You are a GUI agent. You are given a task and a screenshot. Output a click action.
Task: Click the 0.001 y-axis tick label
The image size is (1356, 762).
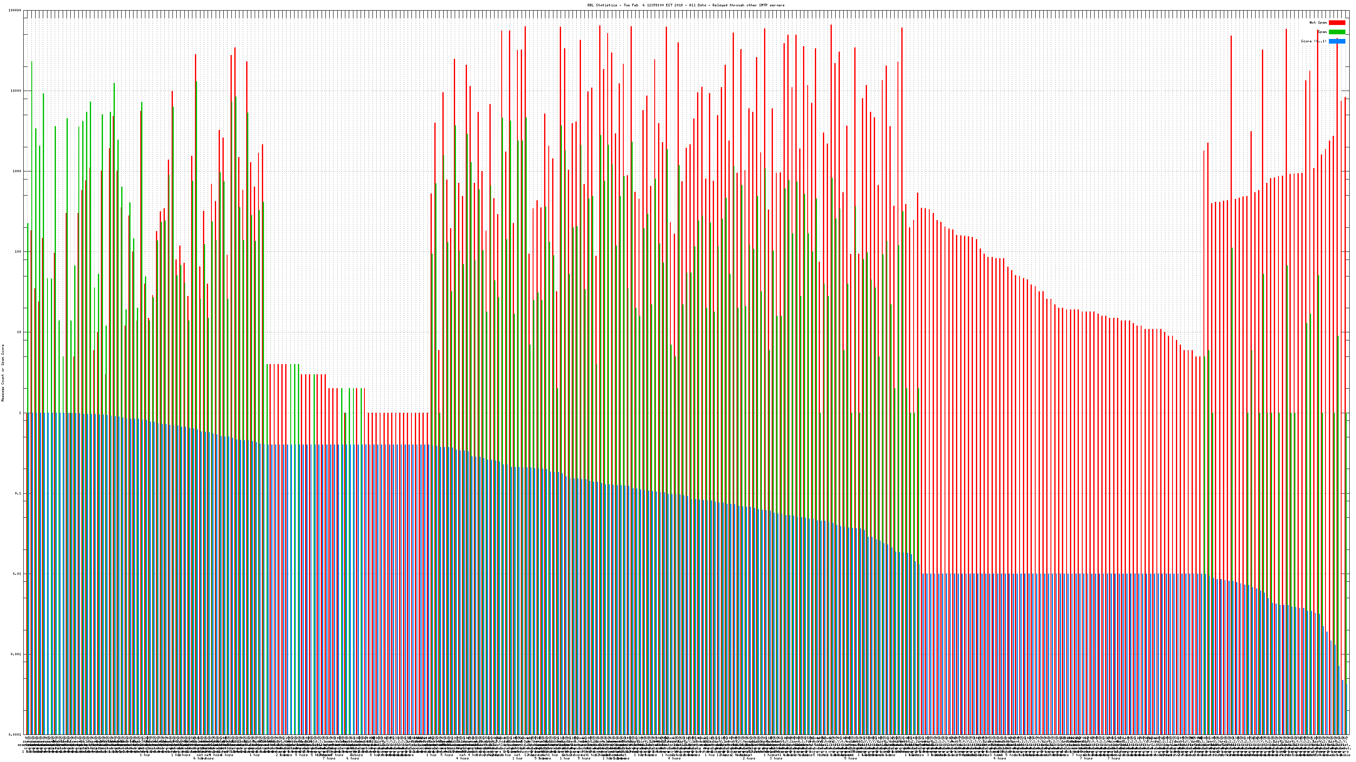pos(17,654)
